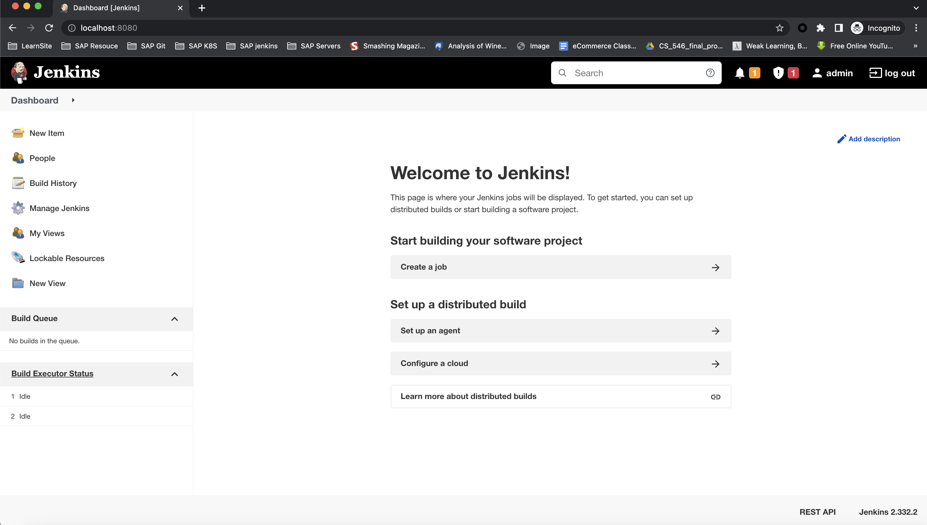Open the SAP K8S bookmarks folder
The width and height of the screenshot is (927, 525).
click(196, 46)
